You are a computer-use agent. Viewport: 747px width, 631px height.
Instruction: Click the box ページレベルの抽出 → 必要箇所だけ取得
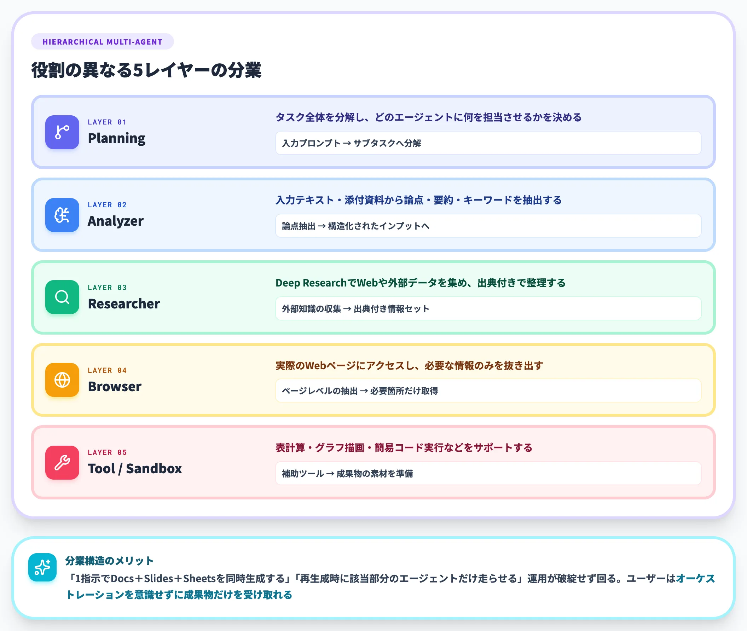[x=488, y=390]
